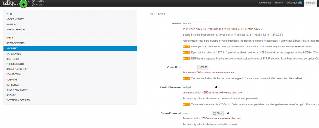Click the ControlUsername option label
This screenshot has width=319, height=128.
(170, 87)
